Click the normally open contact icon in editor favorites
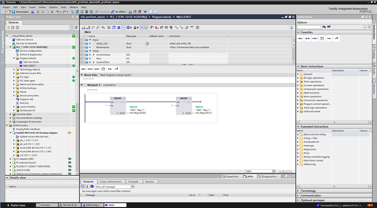377x208 pixels. coord(83,69)
